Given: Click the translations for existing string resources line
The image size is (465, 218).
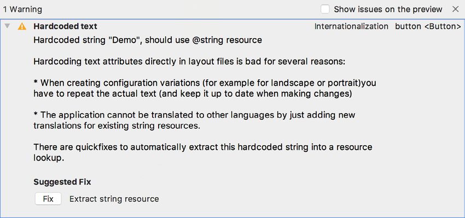Looking at the screenshot, I should tap(117, 126).
